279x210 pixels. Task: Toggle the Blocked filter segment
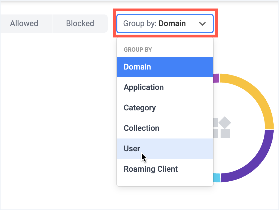click(x=80, y=24)
